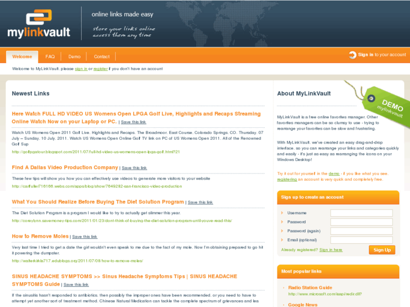
Task: Open the Contact tab
Action: tap(102, 57)
